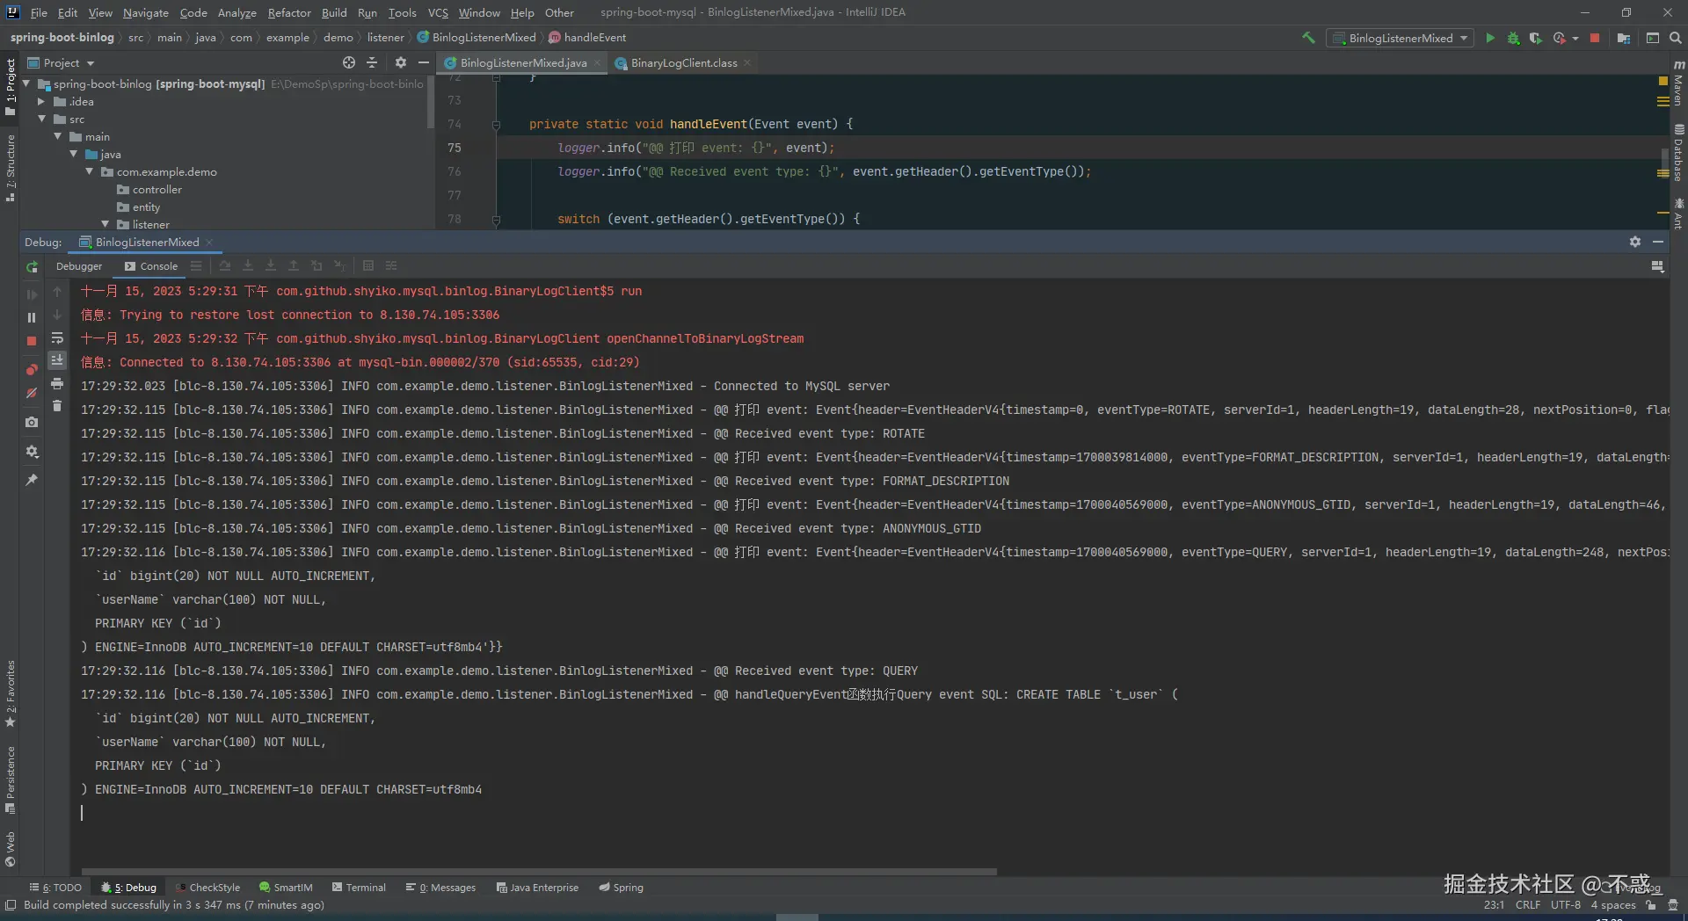Screen dimensions: 1688x921
Task: Toggle scroll to end of console
Action: click(x=57, y=360)
